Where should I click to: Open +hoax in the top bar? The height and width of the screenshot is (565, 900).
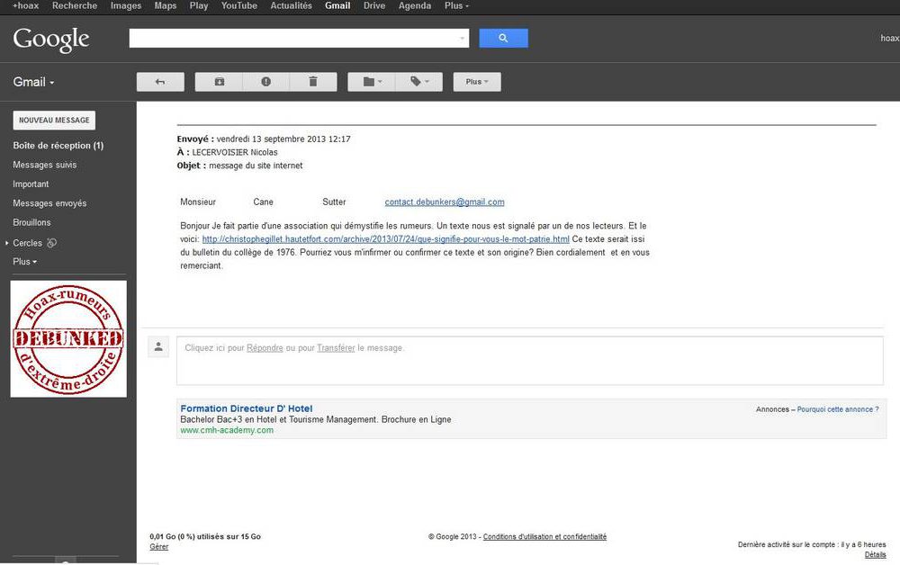26,5
